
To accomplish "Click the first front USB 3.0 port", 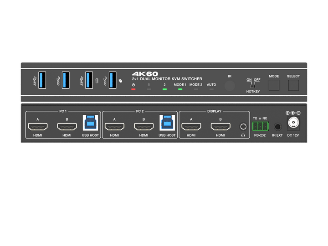I will coord(42,80).
